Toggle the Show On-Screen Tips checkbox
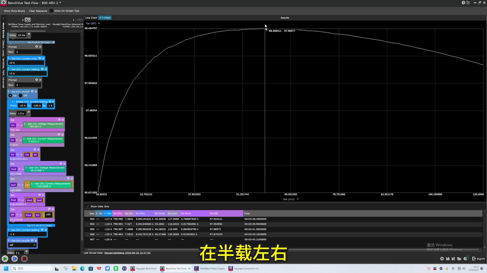Viewport: 487px width, 273px height. (51, 11)
